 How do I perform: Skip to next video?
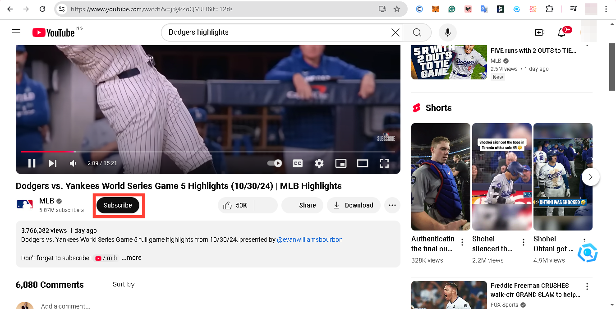(53, 163)
